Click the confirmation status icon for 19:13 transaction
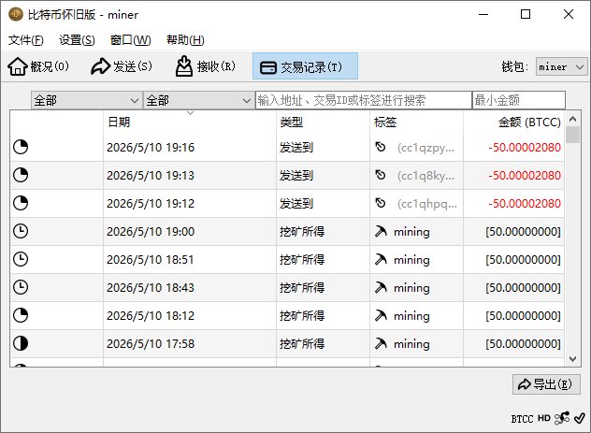The image size is (591, 433). coord(21,175)
